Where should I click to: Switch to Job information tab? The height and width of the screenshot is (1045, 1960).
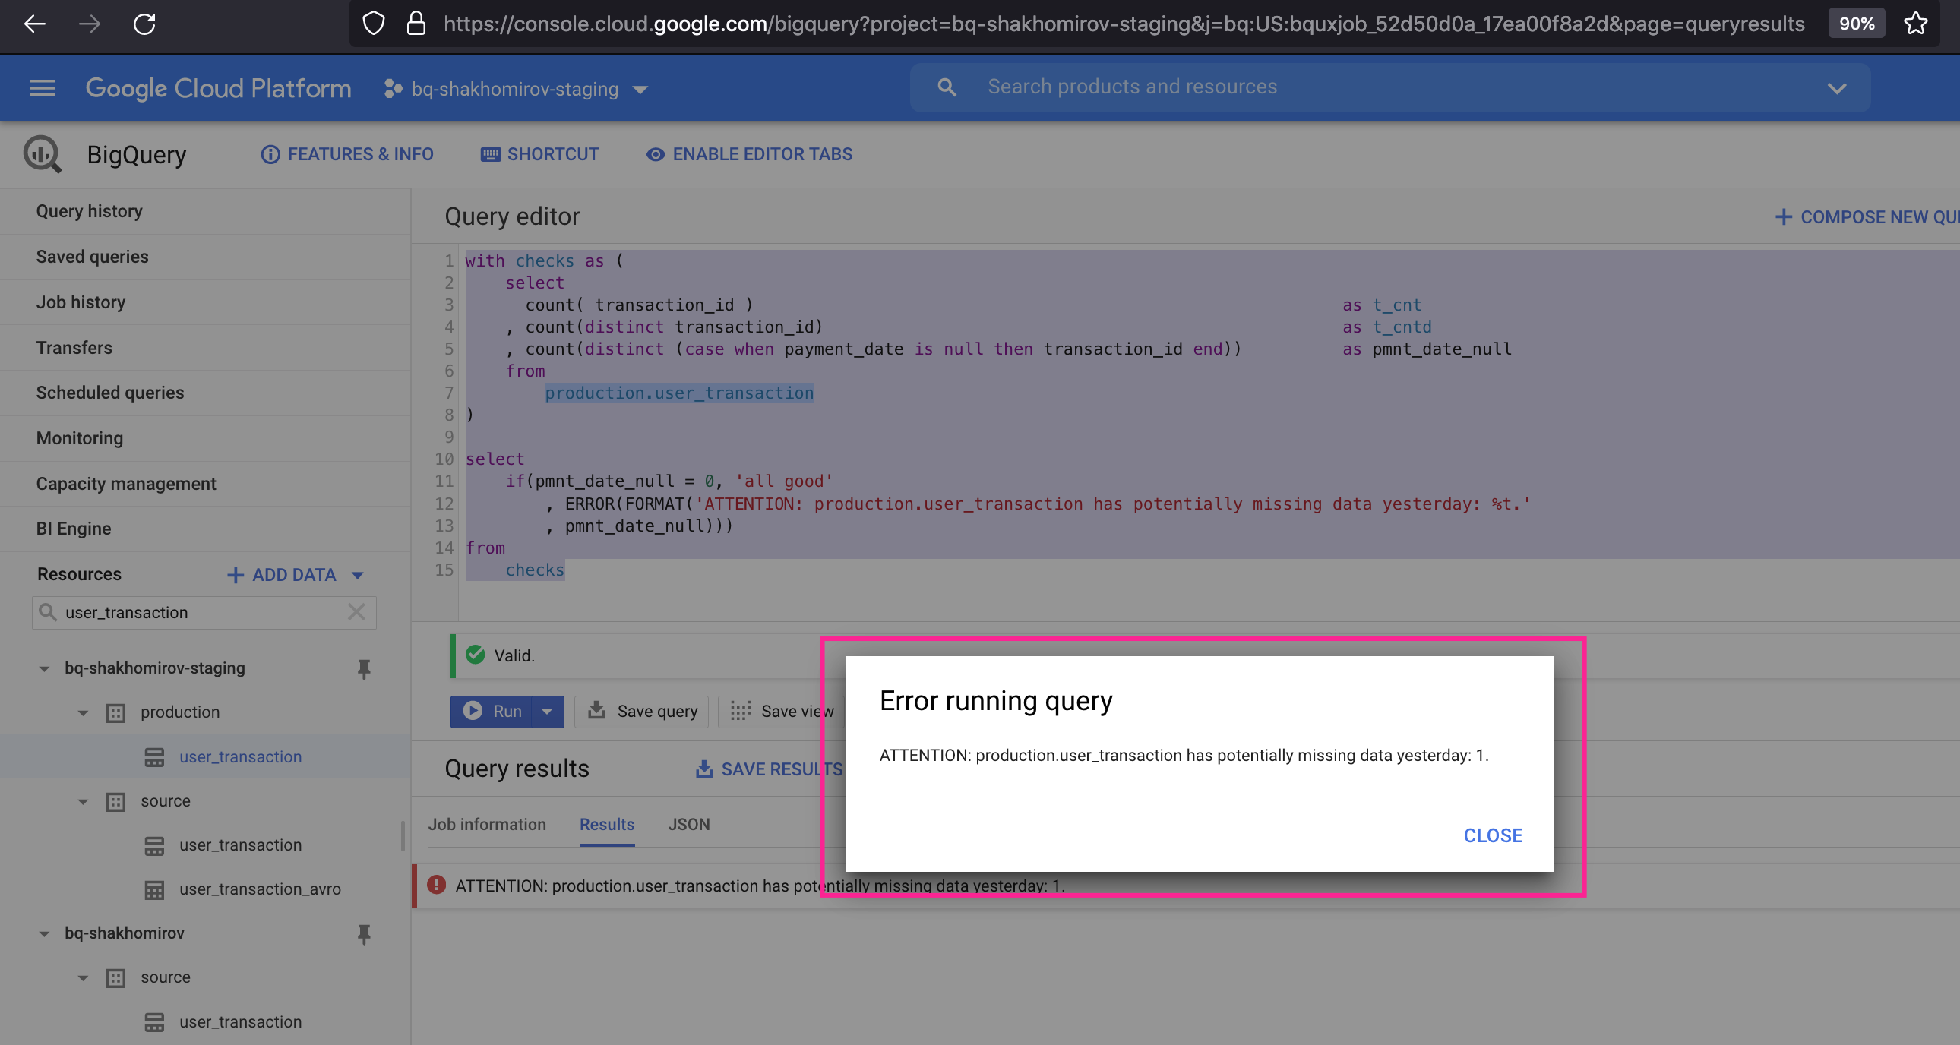[x=487, y=825]
